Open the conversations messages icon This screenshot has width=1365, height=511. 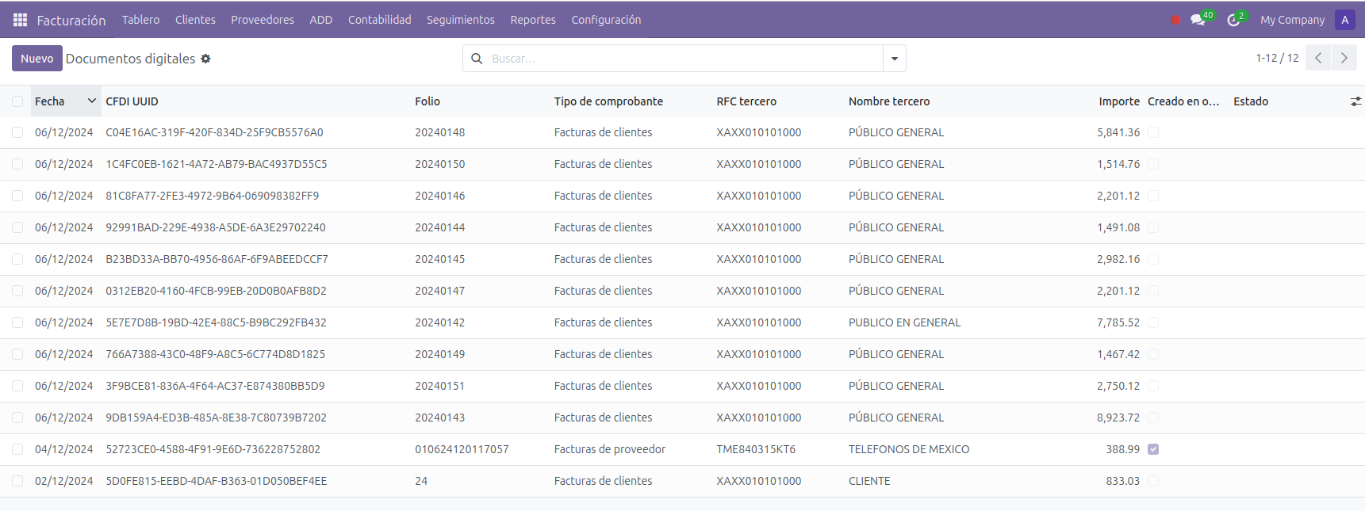pyautogui.click(x=1198, y=20)
